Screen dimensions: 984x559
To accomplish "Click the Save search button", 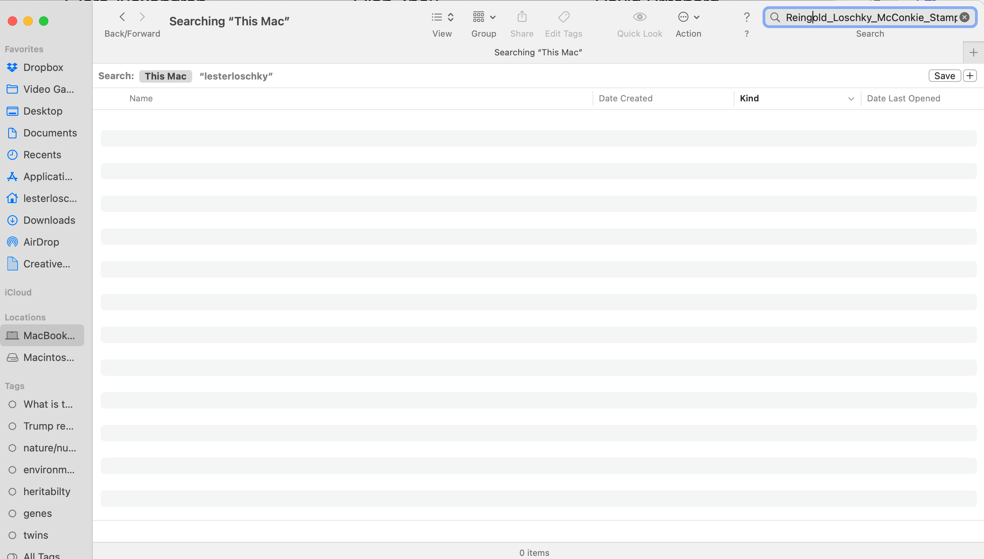I will pyautogui.click(x=944, y=75).
